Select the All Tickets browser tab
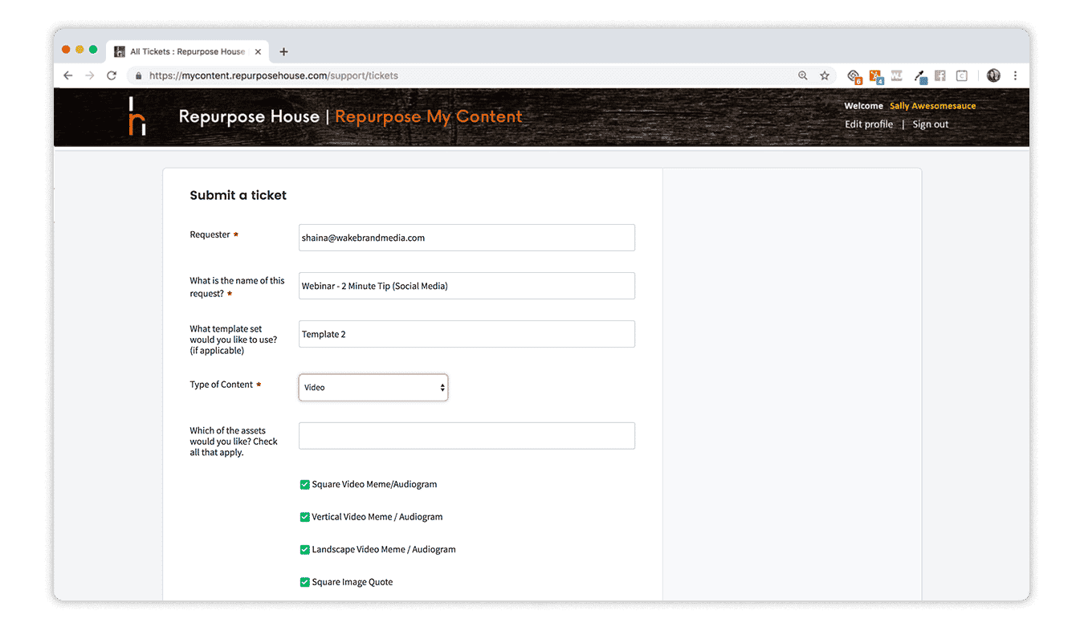The height and width of the screenshot is (631, 1084). click(186, 51)
